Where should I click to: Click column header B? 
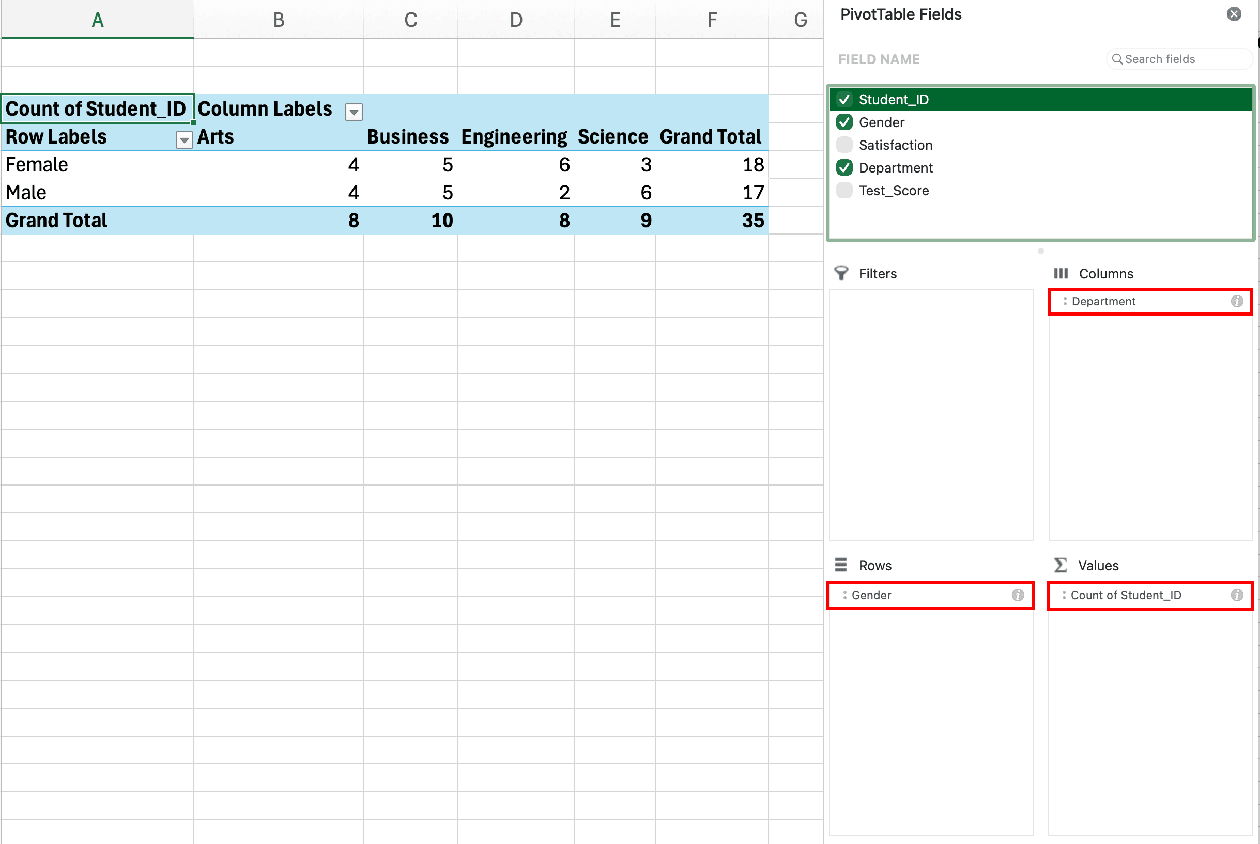(x=279, y=20)
